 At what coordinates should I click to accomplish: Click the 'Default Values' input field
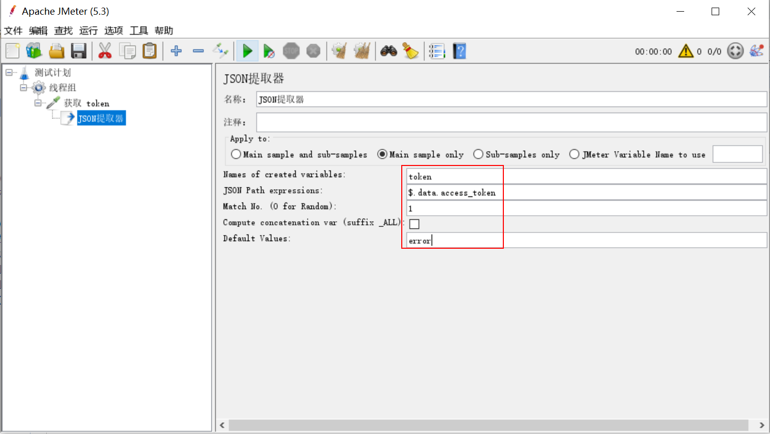[587, 240]
